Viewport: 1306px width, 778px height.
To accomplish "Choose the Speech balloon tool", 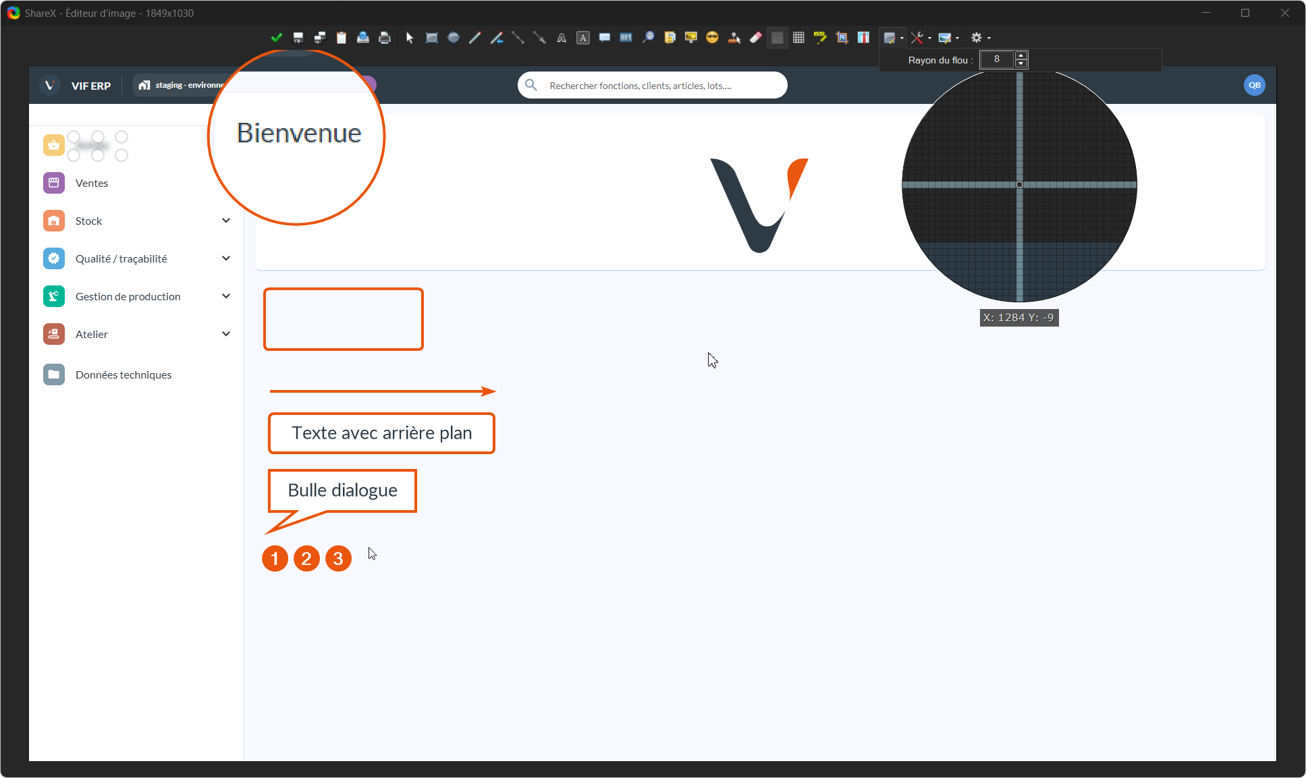I will point(605,38).
